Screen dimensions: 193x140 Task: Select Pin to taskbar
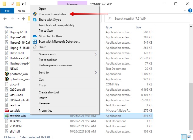48,60
